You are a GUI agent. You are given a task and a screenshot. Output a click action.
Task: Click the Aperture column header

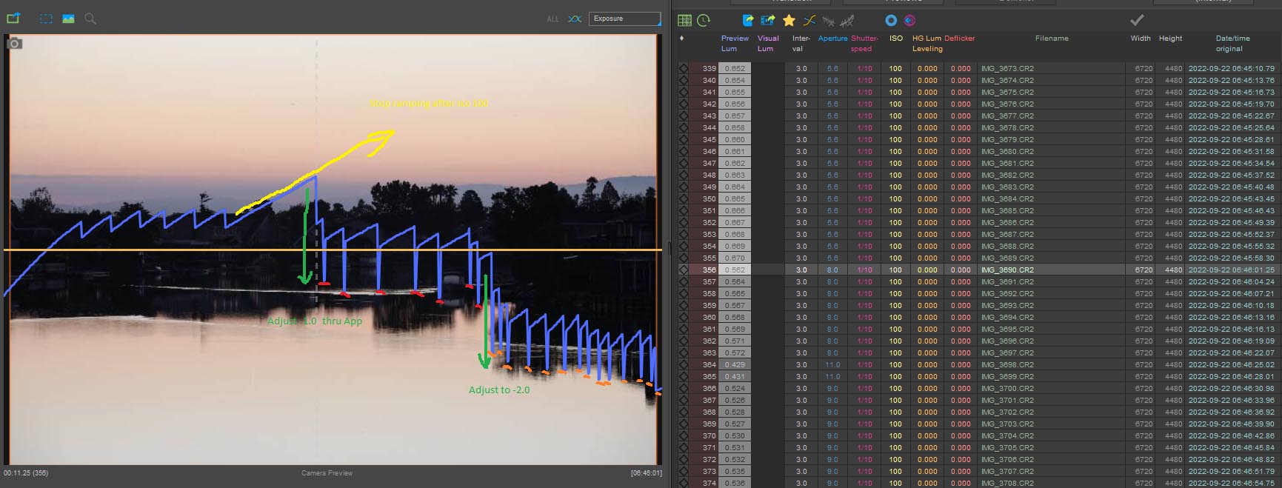pos(832,39)
